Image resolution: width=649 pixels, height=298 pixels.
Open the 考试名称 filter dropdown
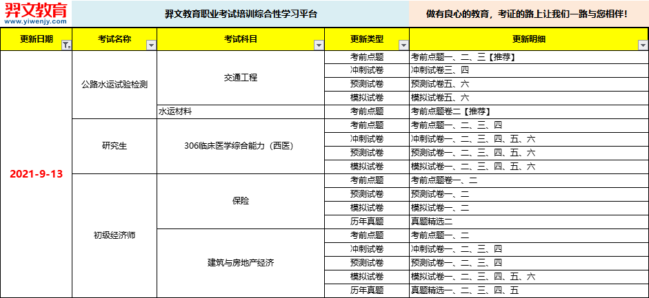click(152, 45)
